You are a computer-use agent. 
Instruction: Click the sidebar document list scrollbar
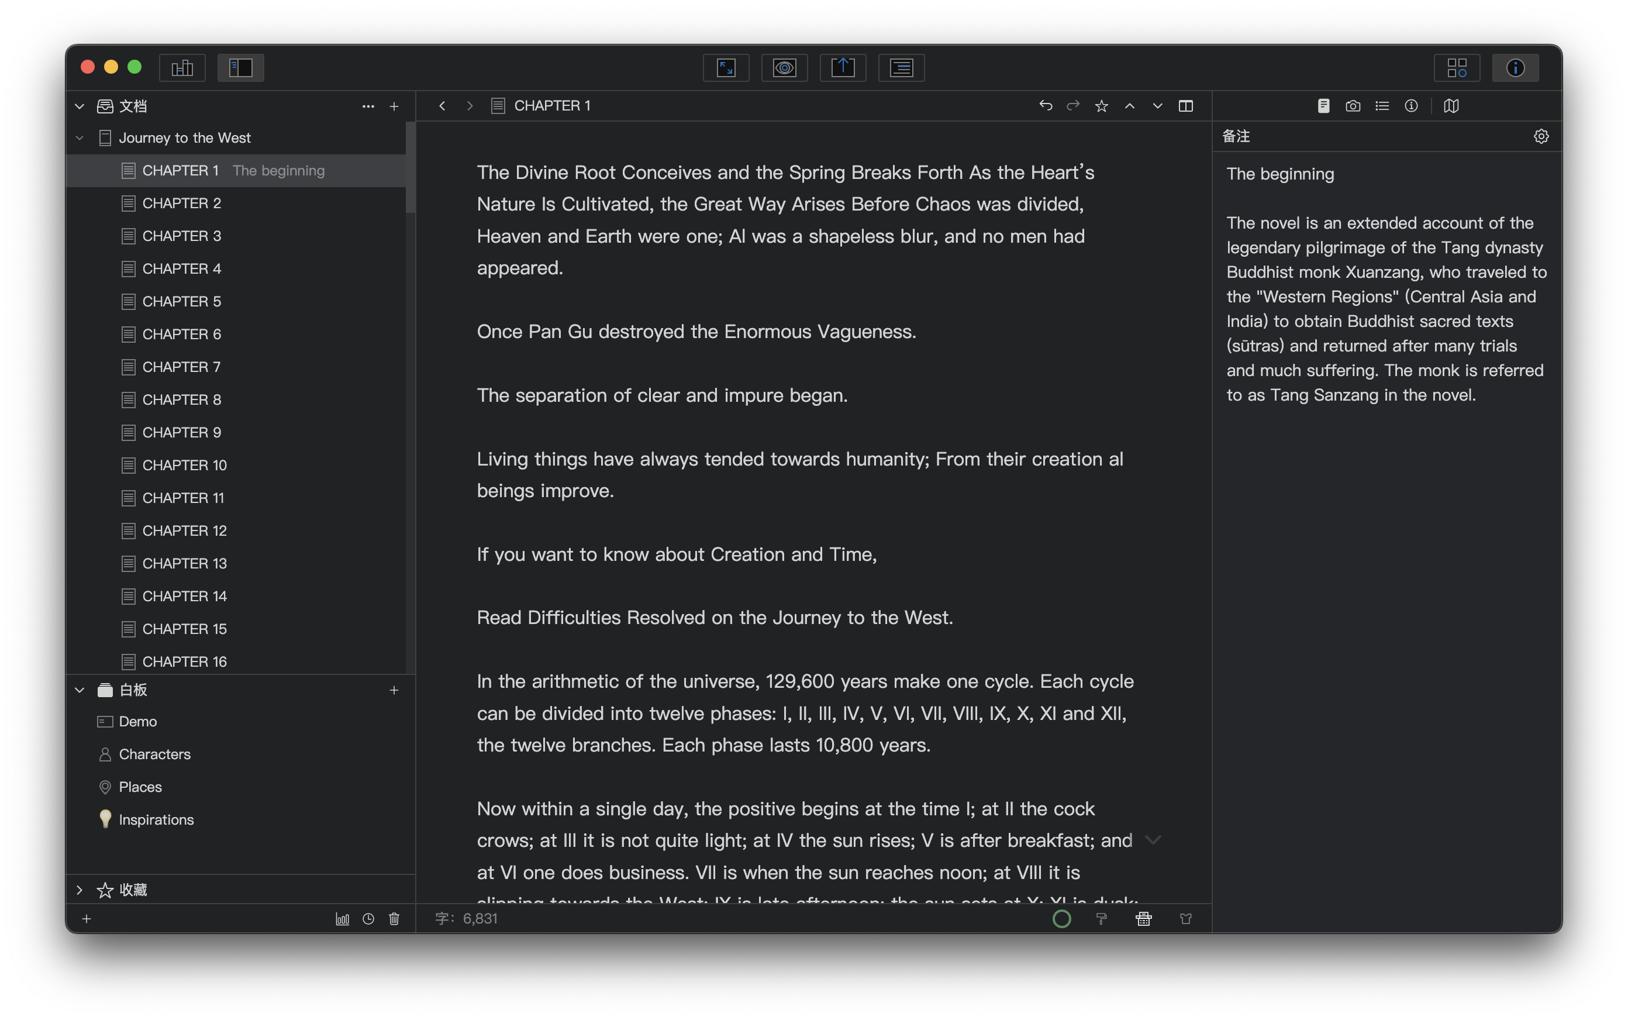click(410, 168)
